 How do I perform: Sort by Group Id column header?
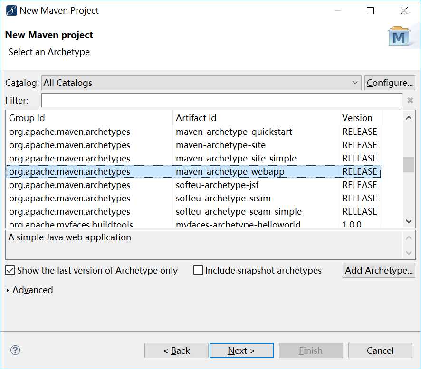tap(89, 118)
